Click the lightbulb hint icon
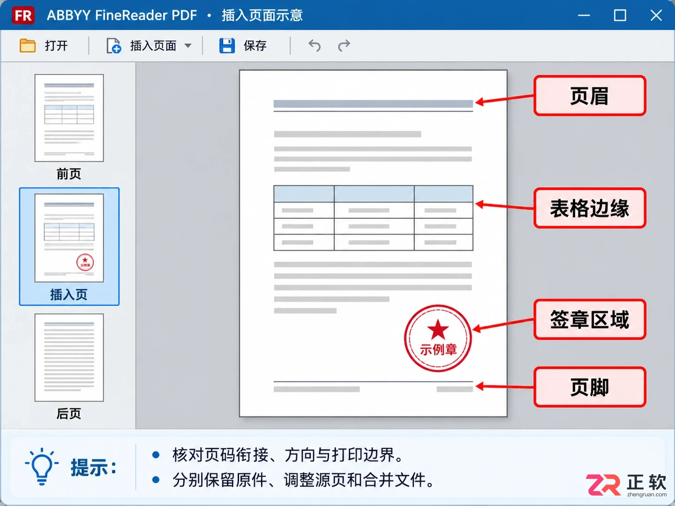This screenshot has height=506, width=675. click(42, 466)
